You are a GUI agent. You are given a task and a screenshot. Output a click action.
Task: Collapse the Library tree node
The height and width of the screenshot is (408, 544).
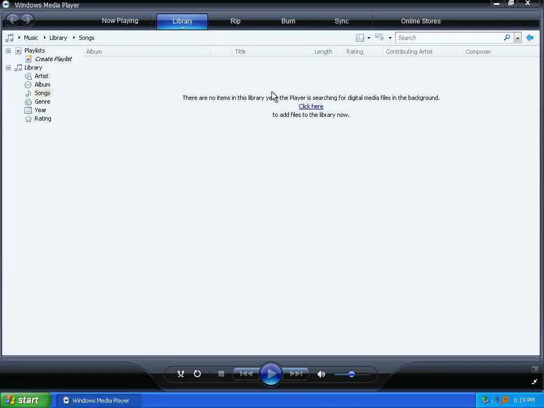point(8,67)
